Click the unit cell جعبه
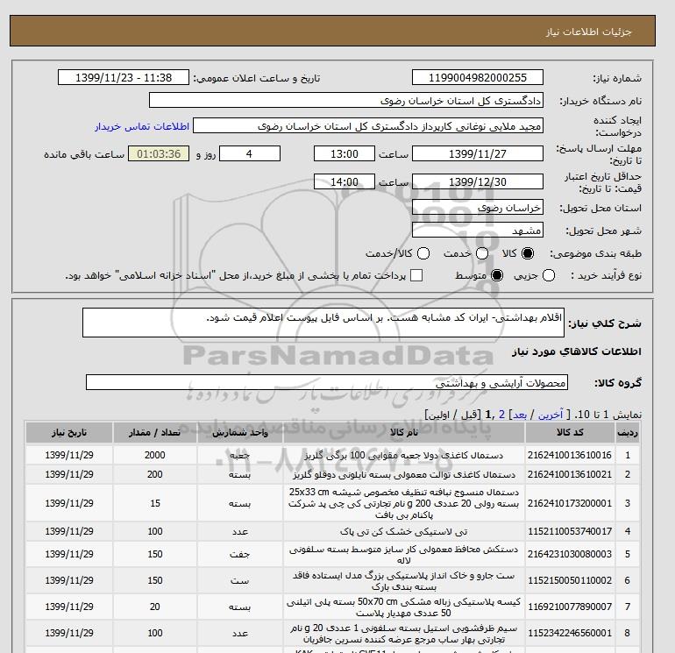Image resolution: width=675 pixels, height=653 pixels. tap(240, 456)
